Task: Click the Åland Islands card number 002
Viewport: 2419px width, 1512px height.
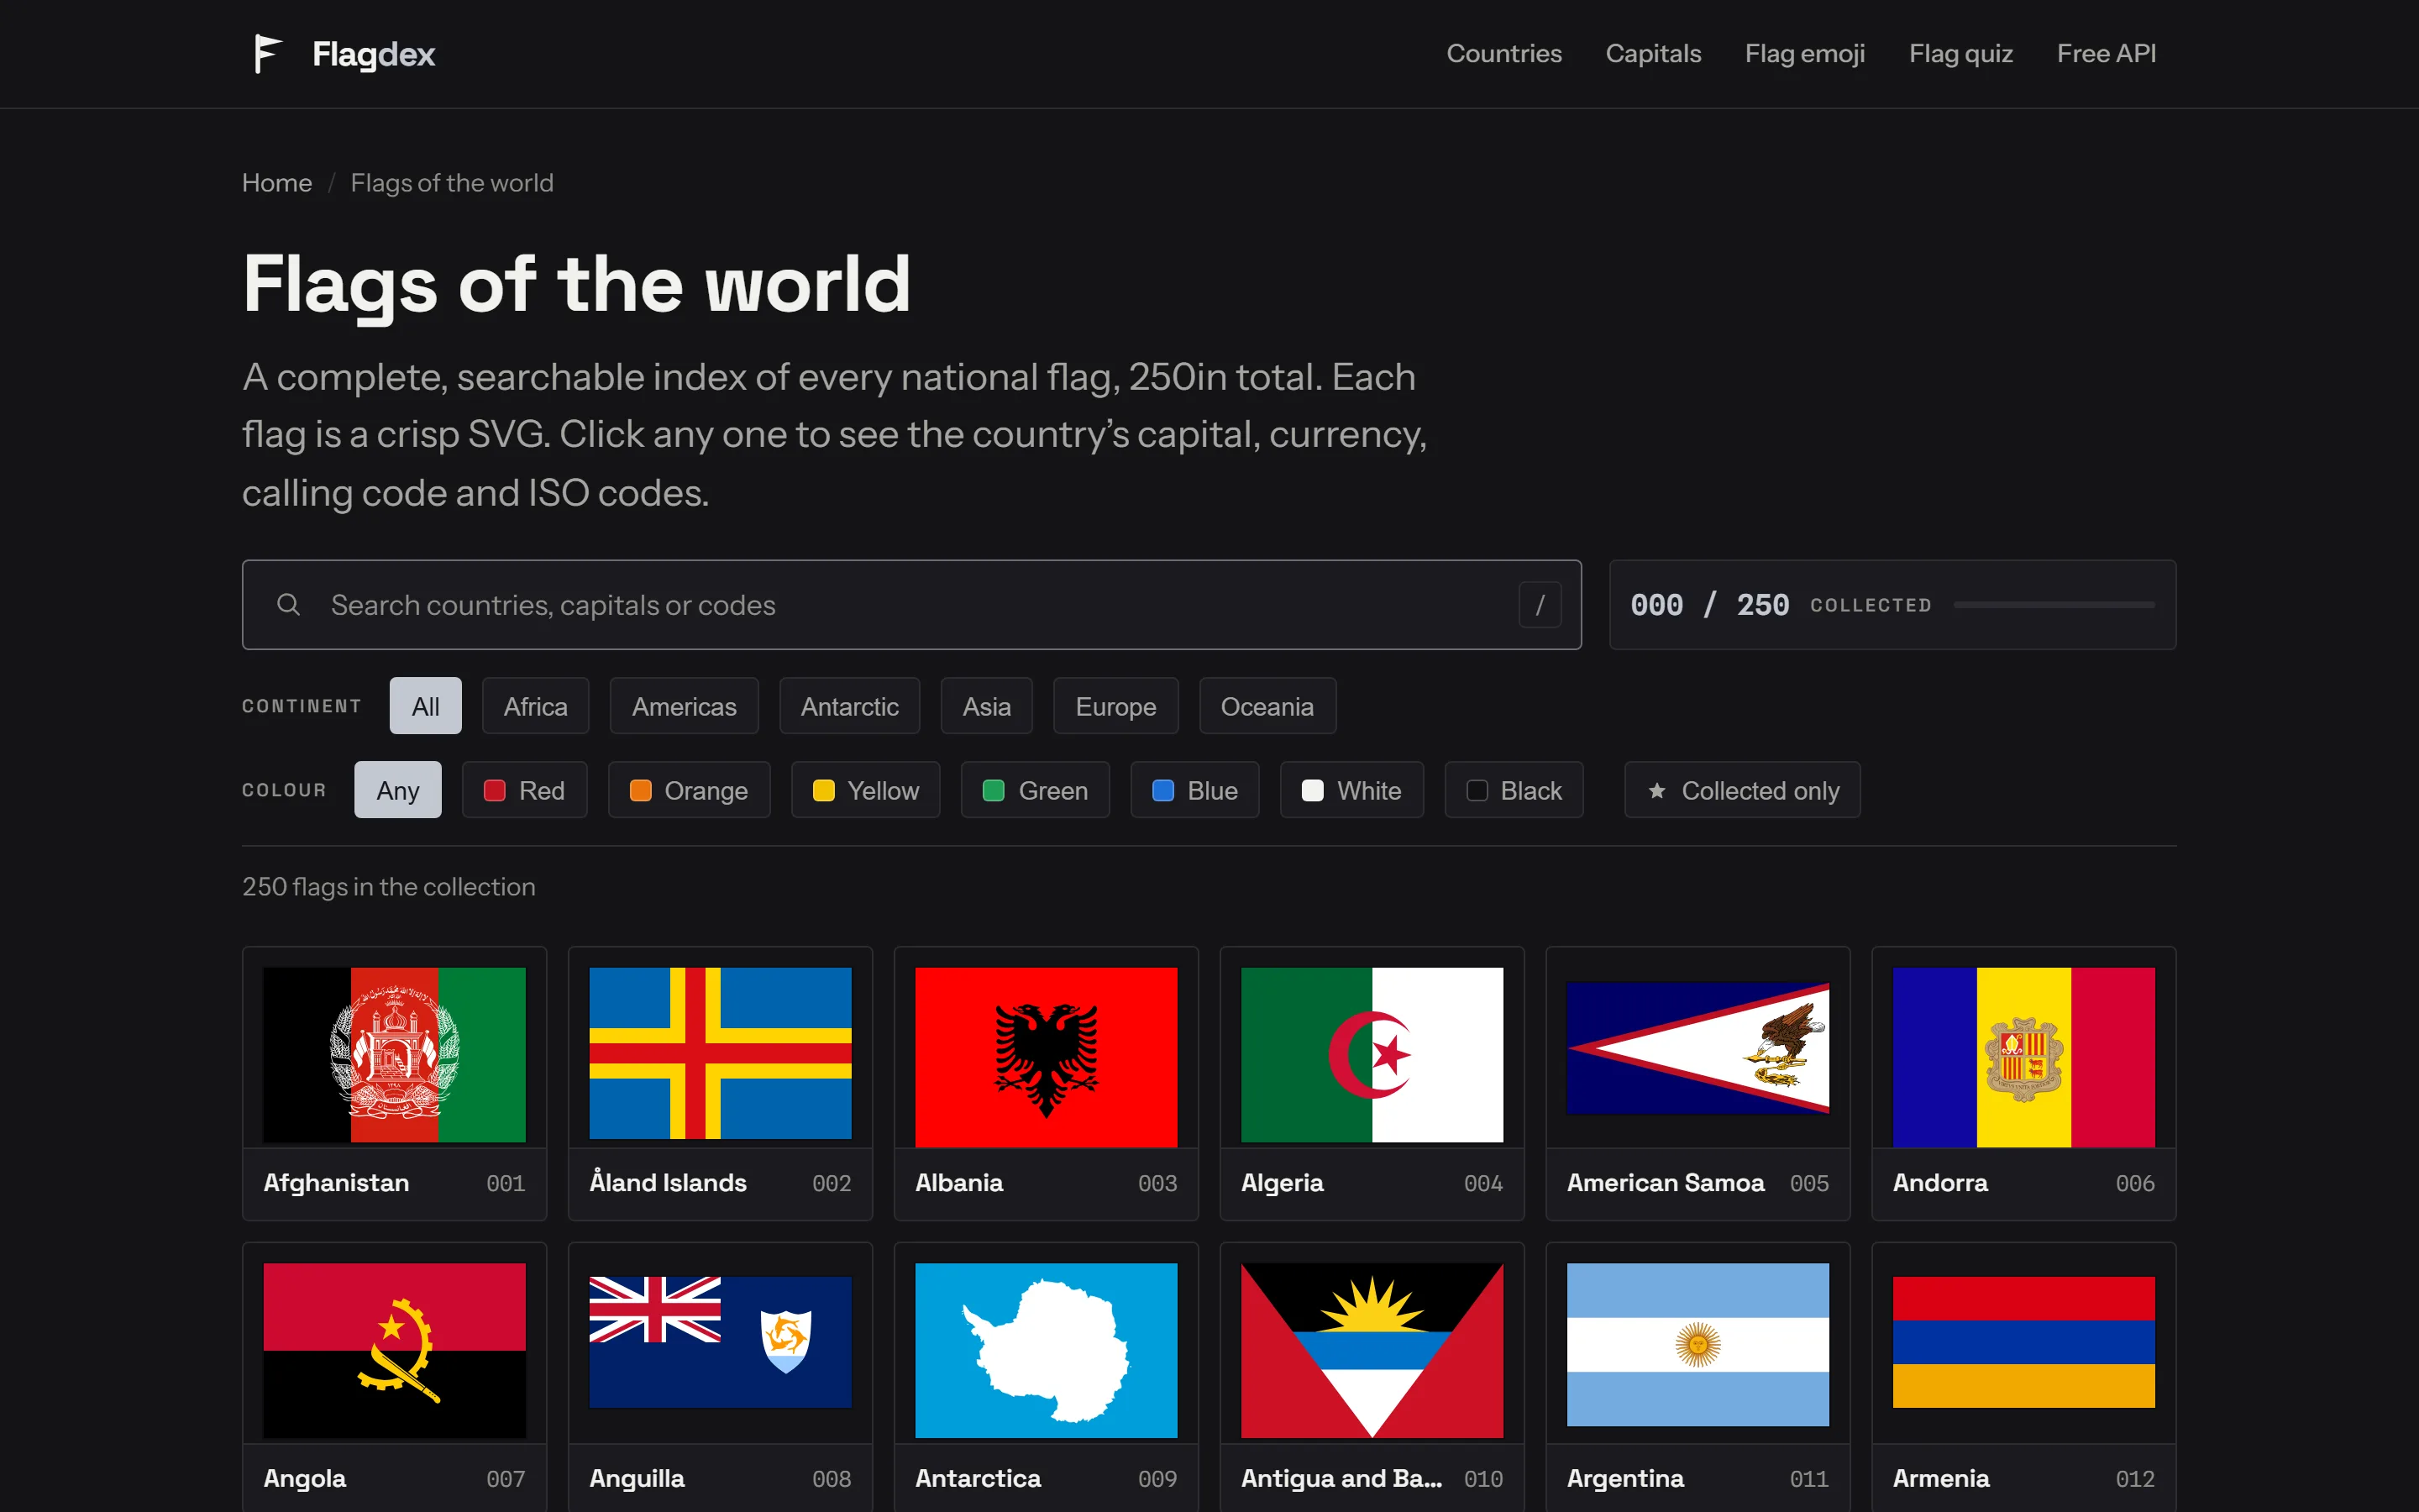Action: 831,1184
